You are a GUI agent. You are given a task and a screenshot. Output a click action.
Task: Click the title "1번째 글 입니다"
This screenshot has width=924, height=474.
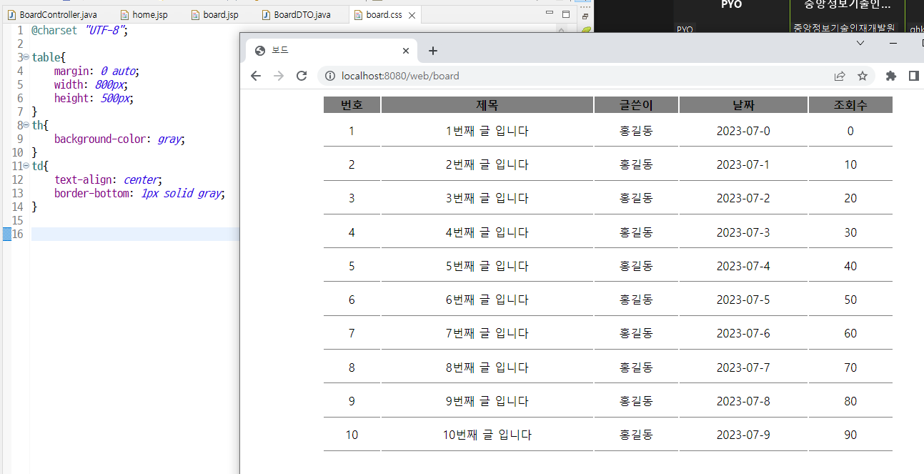[x=487, y=131]
